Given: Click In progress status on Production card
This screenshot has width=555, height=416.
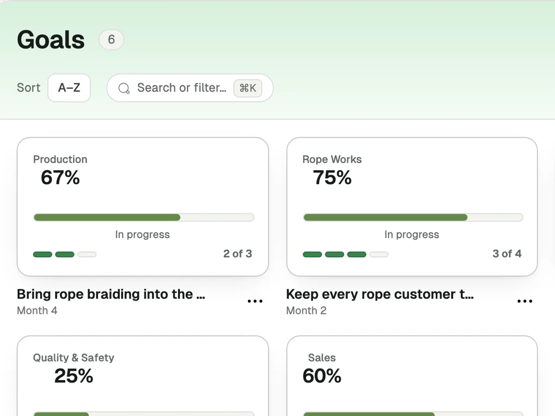Looking at the screenshot, I should [142, 235].
